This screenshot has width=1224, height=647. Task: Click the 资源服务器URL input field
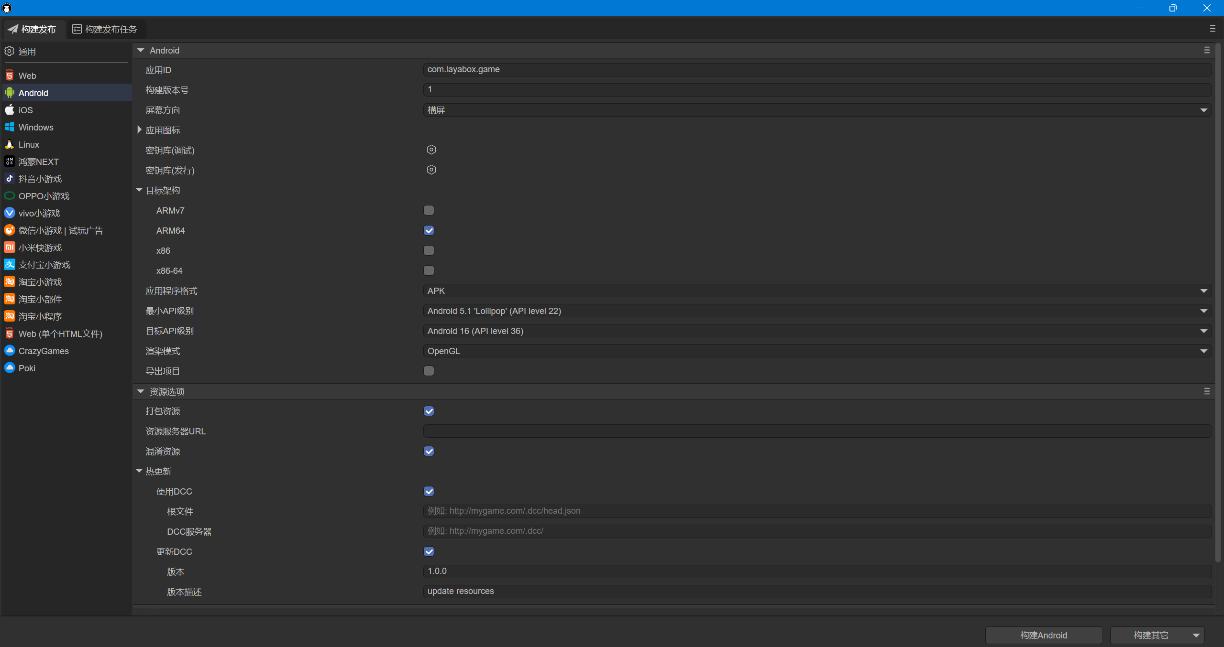pyautogui.click(x=816, y=431)
